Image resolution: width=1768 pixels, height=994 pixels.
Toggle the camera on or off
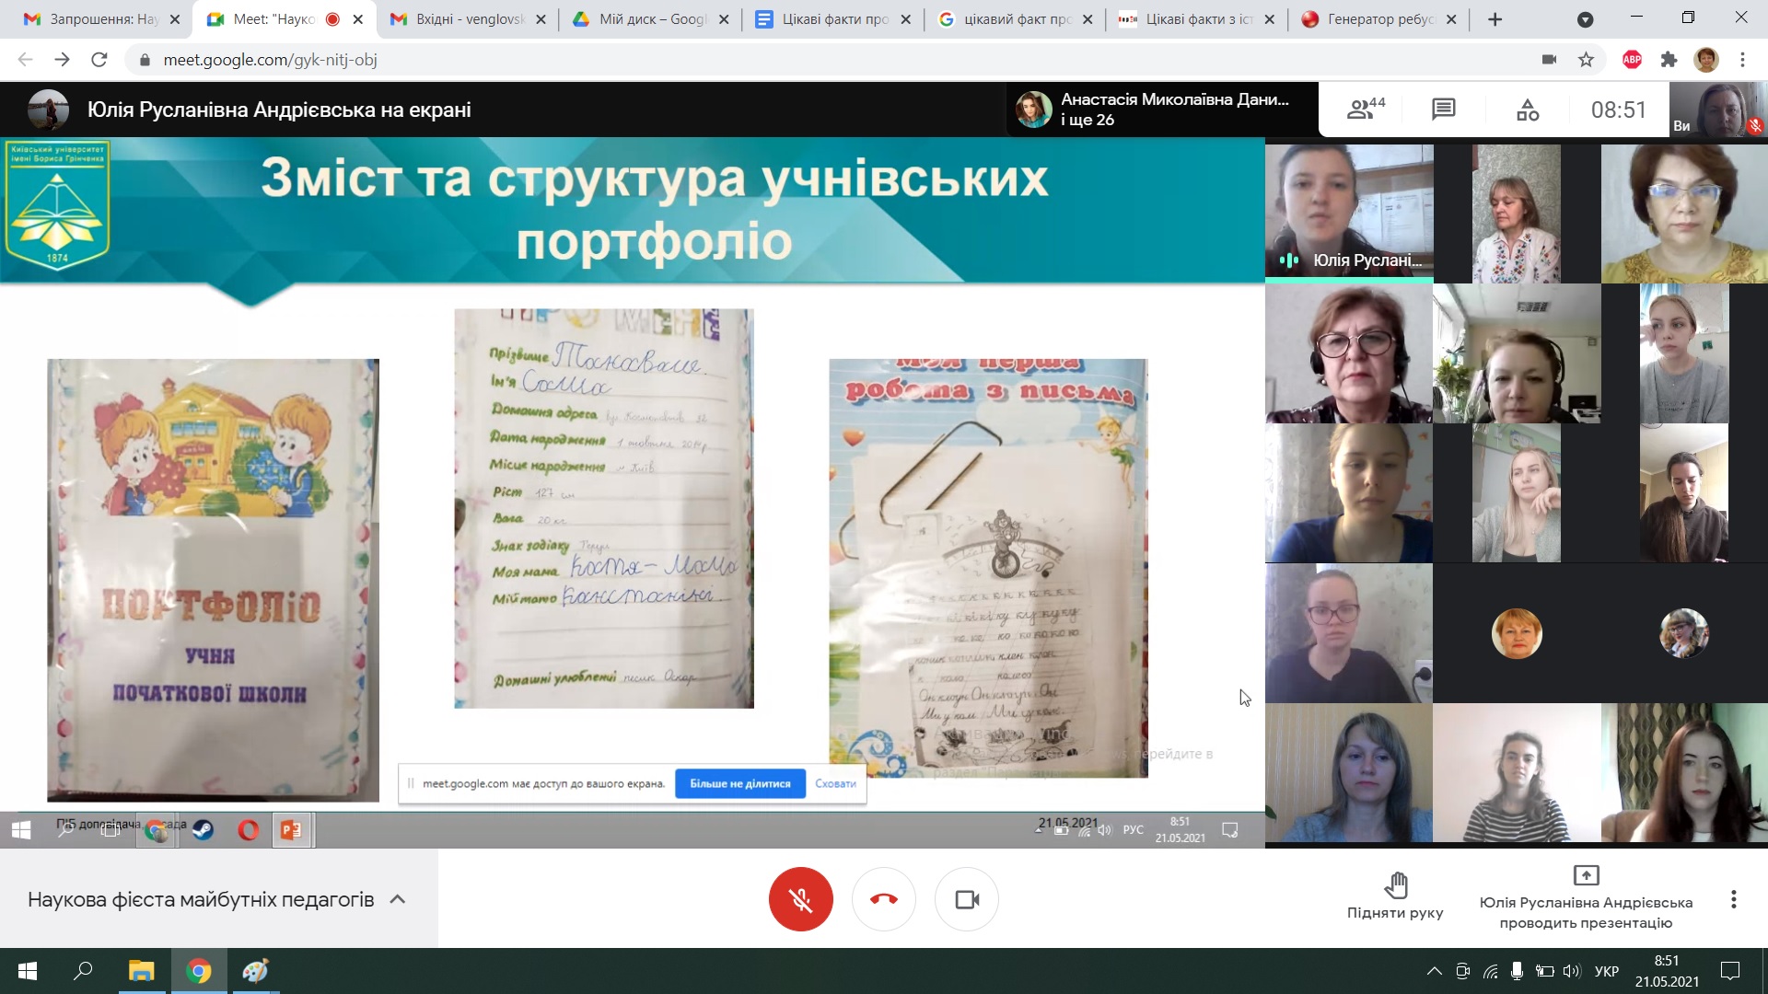point(966,899)
